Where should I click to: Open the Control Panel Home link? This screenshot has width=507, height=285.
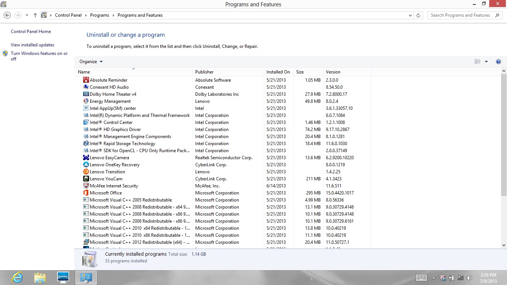31,32
